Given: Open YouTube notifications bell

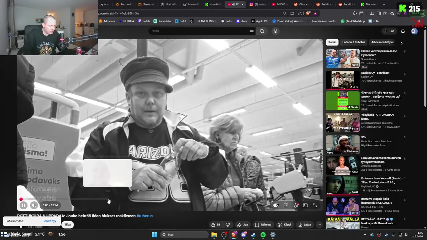Looking at the screenshot, I should [403, 31].
